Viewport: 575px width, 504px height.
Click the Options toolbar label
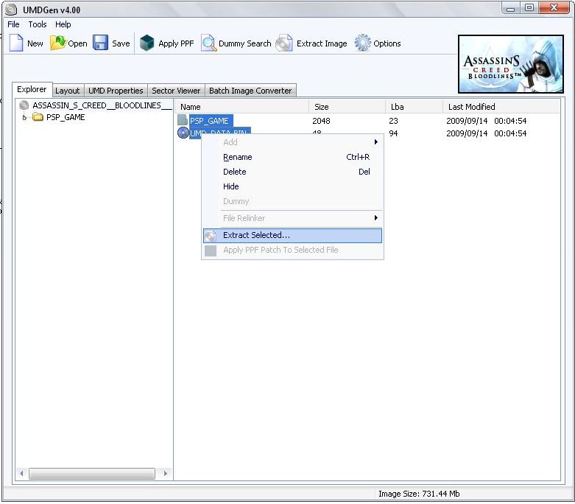[x=387, y=43]
